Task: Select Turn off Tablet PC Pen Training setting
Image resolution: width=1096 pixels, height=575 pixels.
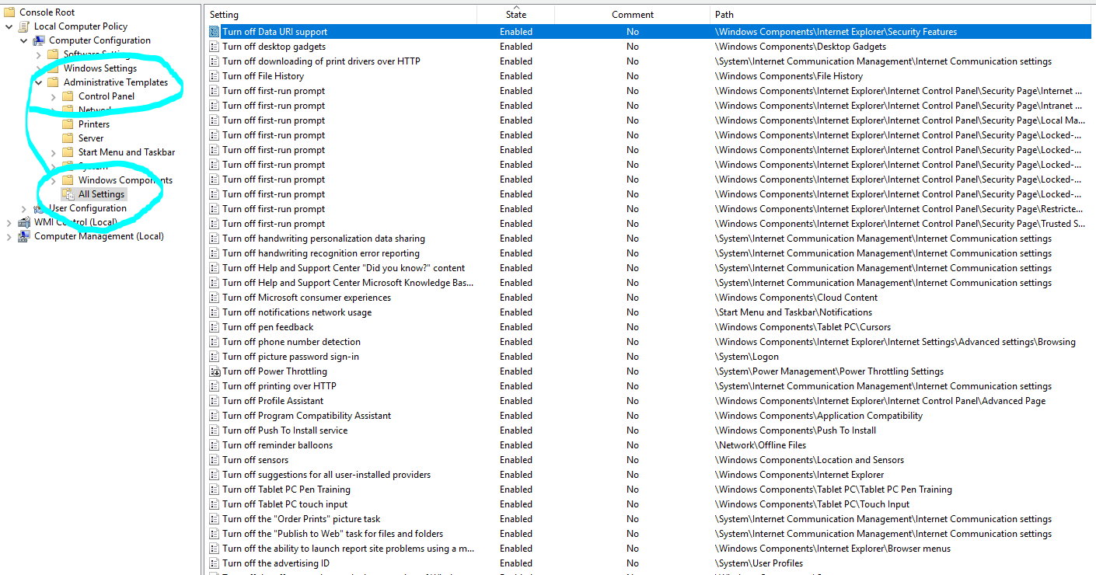Action: (x=286, y=490)
